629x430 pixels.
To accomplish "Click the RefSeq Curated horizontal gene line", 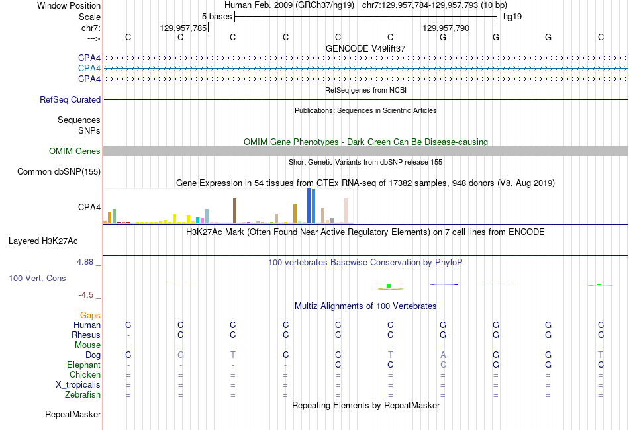I will coord(365,99).
